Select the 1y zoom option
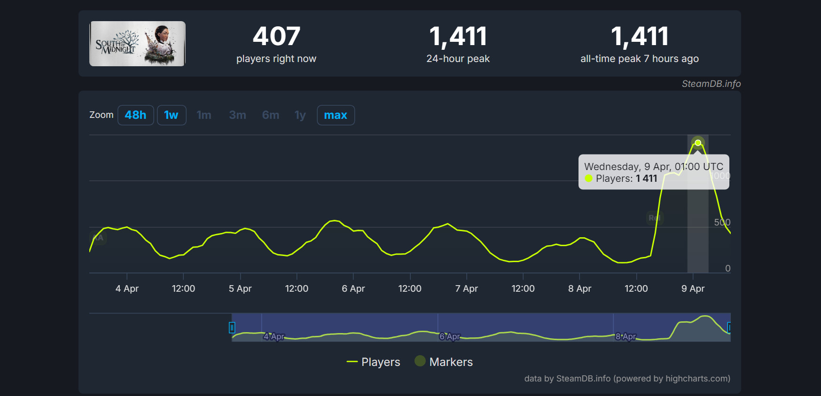821x396 pixels. [300, 115]
